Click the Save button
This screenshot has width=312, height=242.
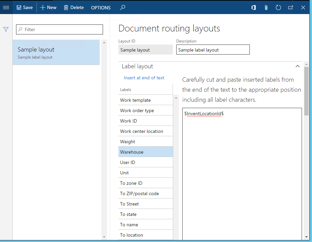click(x=24, y=8)
